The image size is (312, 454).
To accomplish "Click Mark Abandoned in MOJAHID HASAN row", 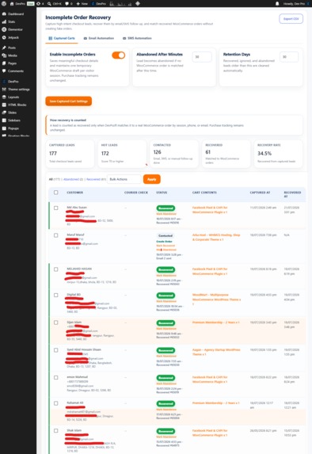I will [x=166, y=276].
